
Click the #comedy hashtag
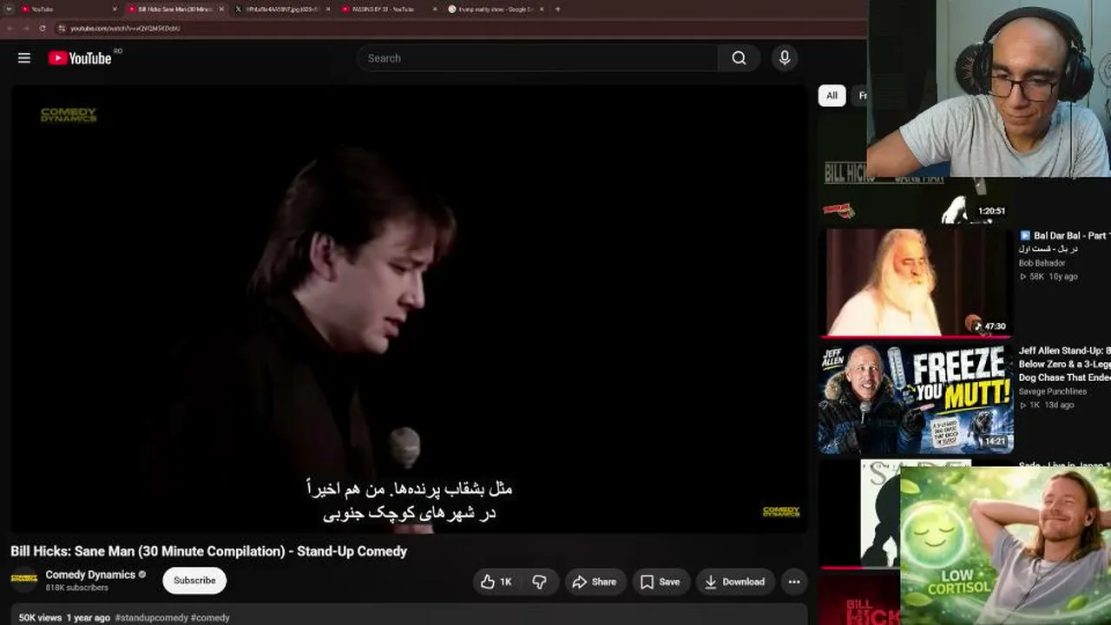210,618
